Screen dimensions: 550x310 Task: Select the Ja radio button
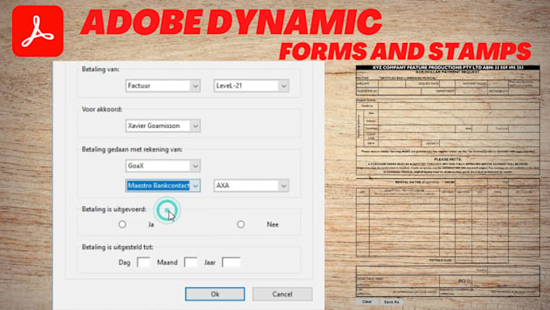tap(122, 224)
